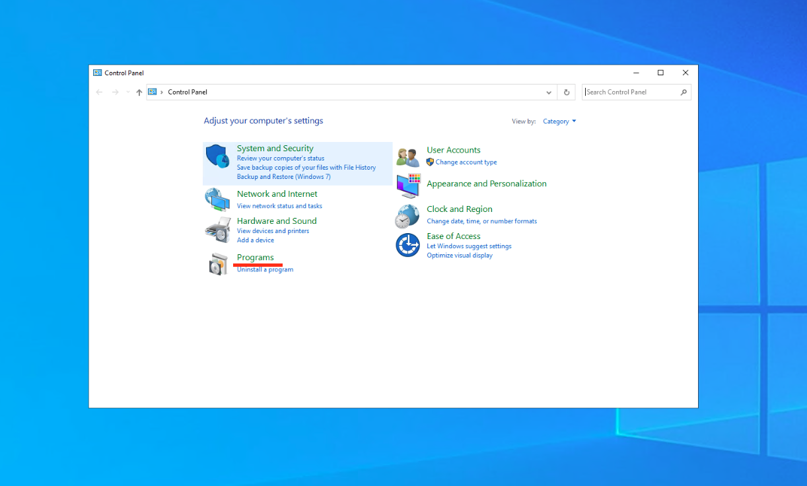This screenshot has height=486, width=807.
Task: Click the Ease of Access icon
Action: (x=408, y=245)
